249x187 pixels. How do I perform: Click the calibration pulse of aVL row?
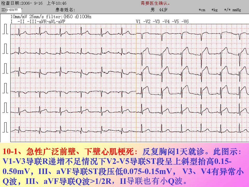[5, 108]
